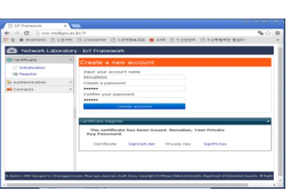
Task: Click the Bookmarks star in bookmarks bar
Action: (22, 40)
